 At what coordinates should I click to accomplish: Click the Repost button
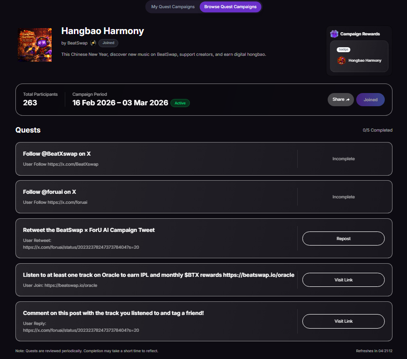pos(344,239)
